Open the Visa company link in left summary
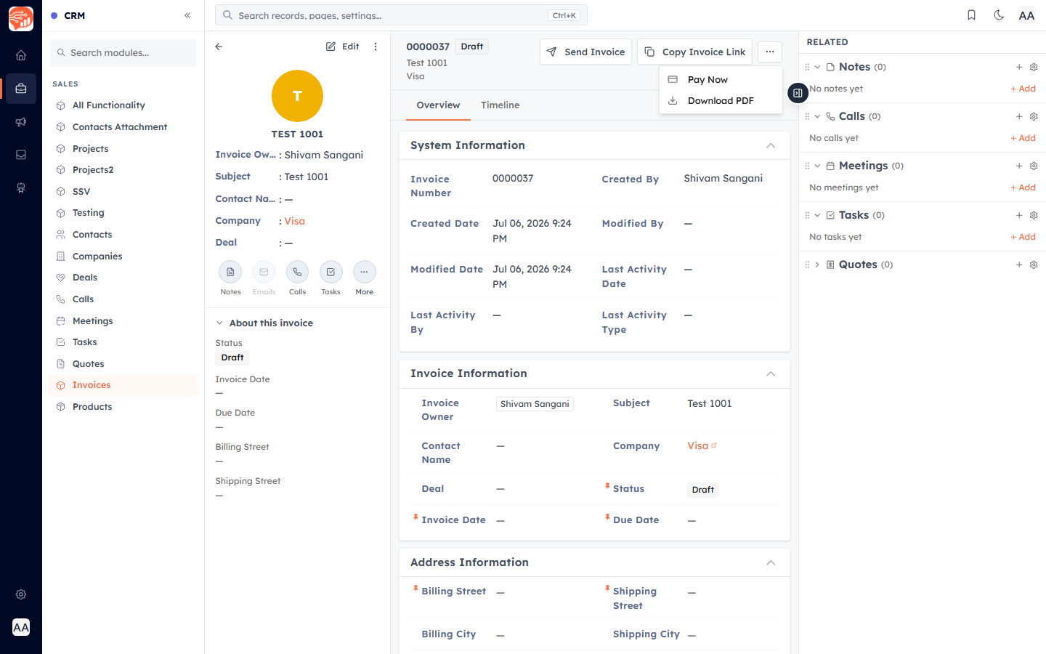Viewport: 1046px width, 654px height. [294, 221]
